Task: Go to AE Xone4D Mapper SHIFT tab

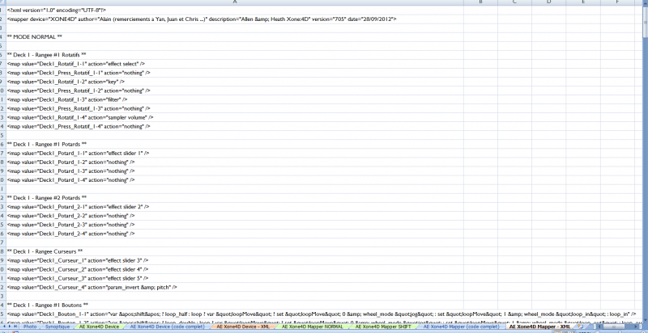Action: point(370,327)
